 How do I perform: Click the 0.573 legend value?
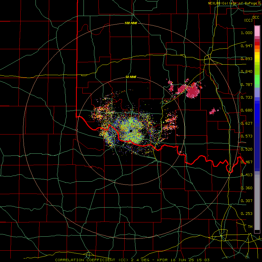pos(247,136)
